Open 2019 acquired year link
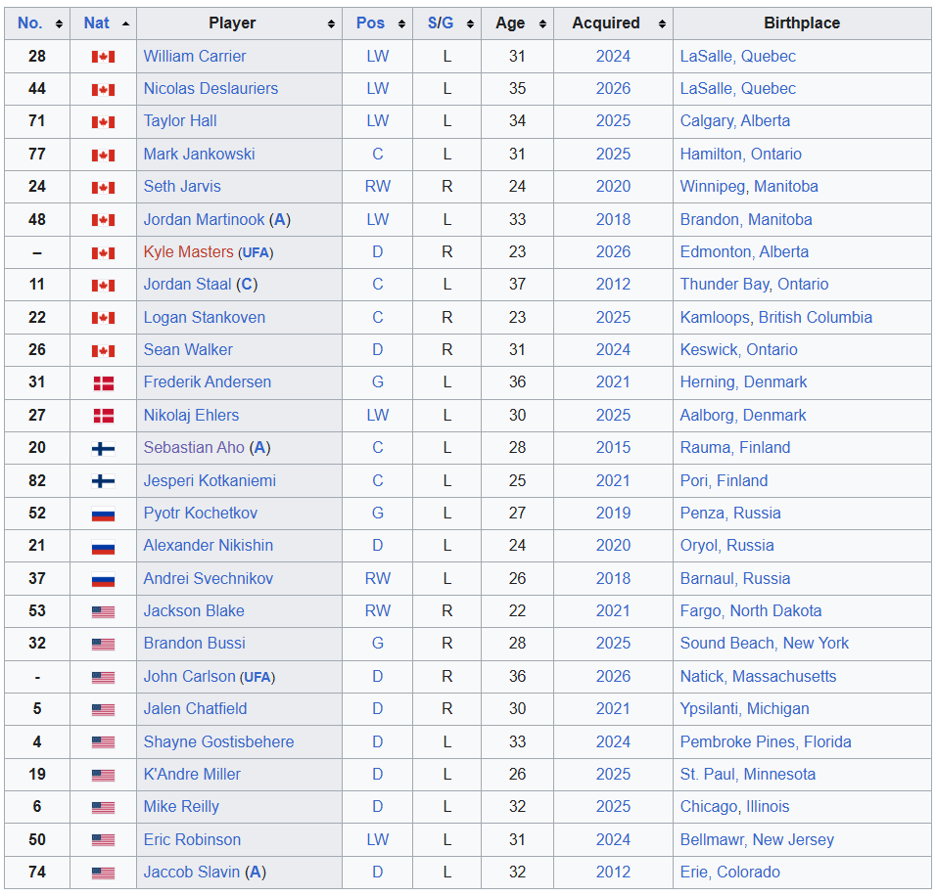The height and width of the screenshot is (896, 936). [x=613, y=513]
